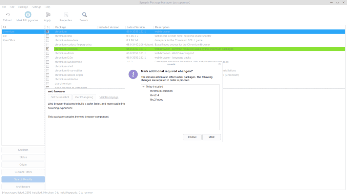This screenshot has height=195, width=347.
Task: Click the Search magnifier icon
Action: point(84,15)
